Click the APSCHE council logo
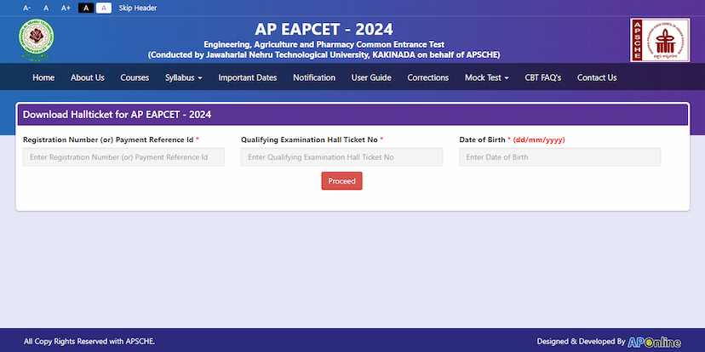The height and width of the screenshot is (352, 705). coord(660,40)
